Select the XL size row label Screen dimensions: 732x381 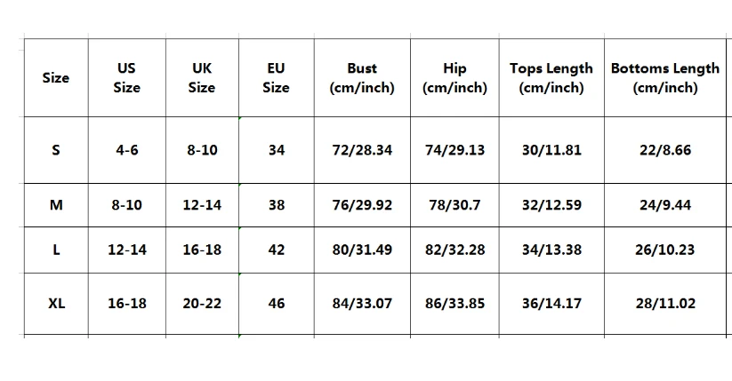click(56, 304)
